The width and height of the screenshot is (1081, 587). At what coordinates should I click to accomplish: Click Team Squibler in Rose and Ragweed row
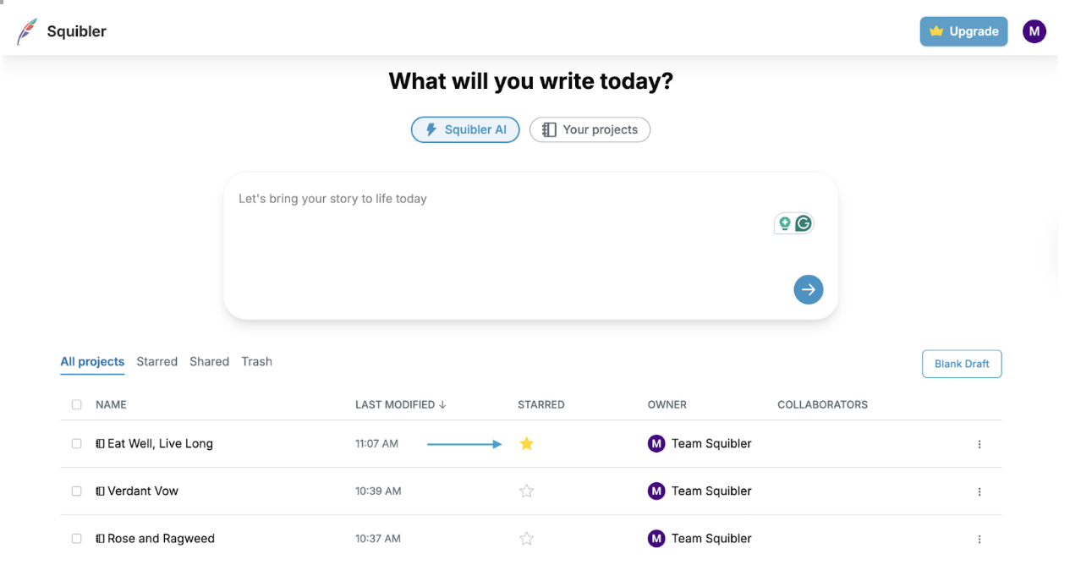click(x=711, y=538)
